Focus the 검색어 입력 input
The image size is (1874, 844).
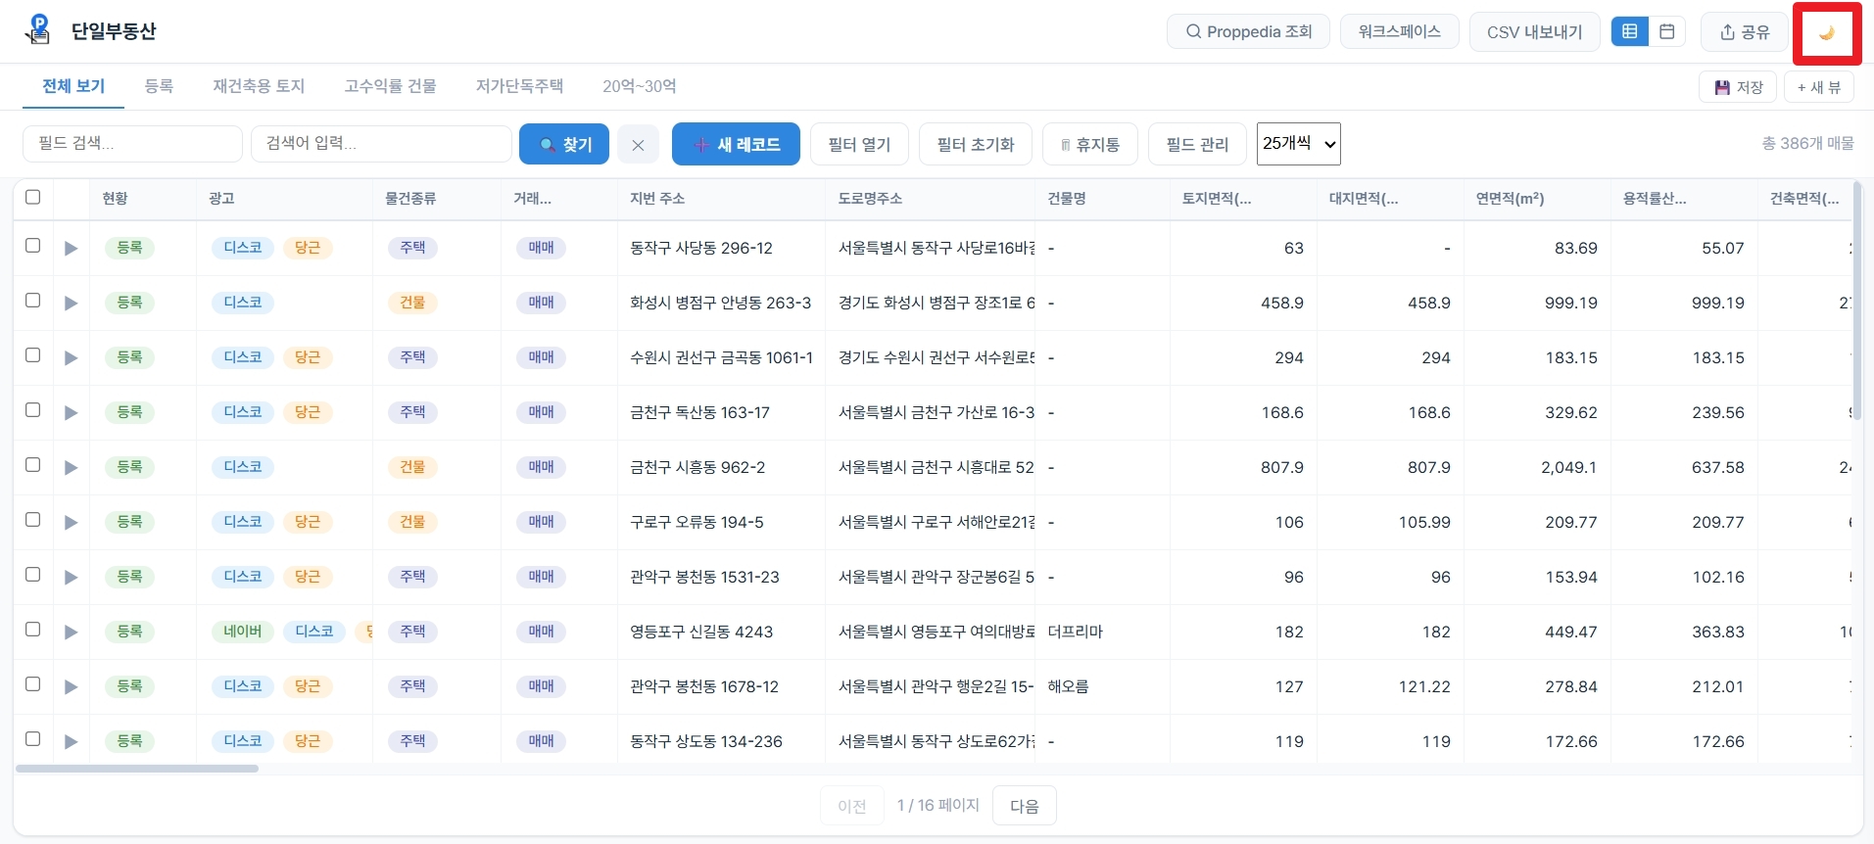pos(381,143)
